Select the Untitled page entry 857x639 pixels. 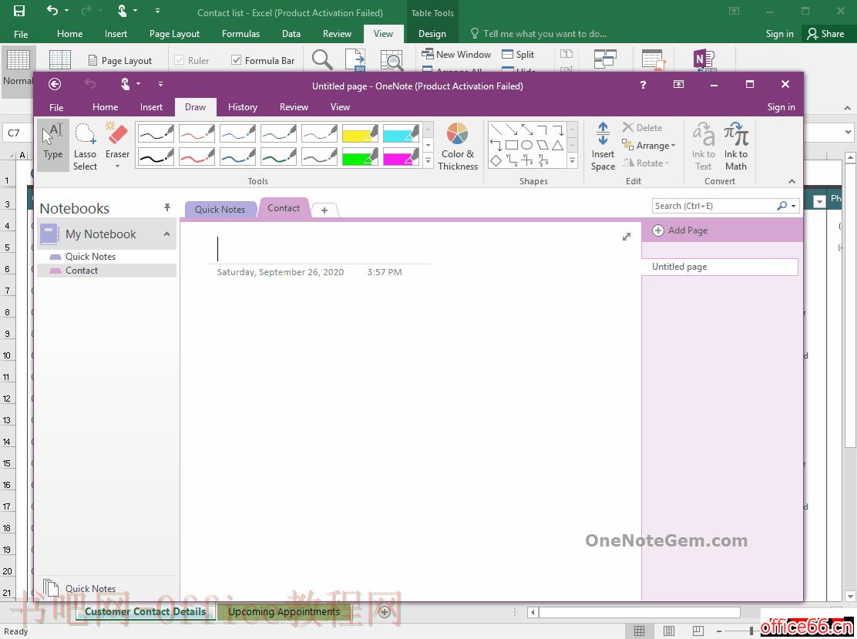click(719, 267)
